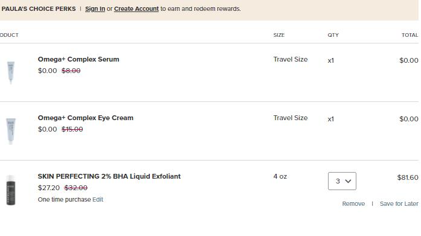Viewport: 421px width, 236px height.
Task: Select the Serum's Travel Size text
Action: (x=291, y=59)
